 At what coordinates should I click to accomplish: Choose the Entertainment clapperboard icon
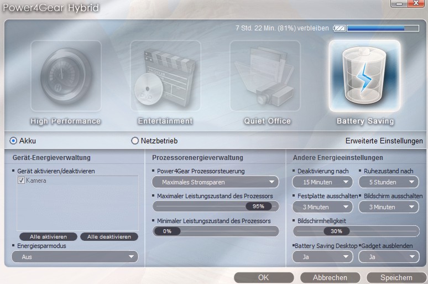(x=165, y=76)
